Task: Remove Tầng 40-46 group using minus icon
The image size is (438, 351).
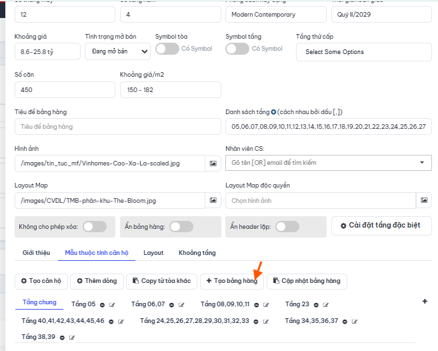Action: tap(111, 322)
